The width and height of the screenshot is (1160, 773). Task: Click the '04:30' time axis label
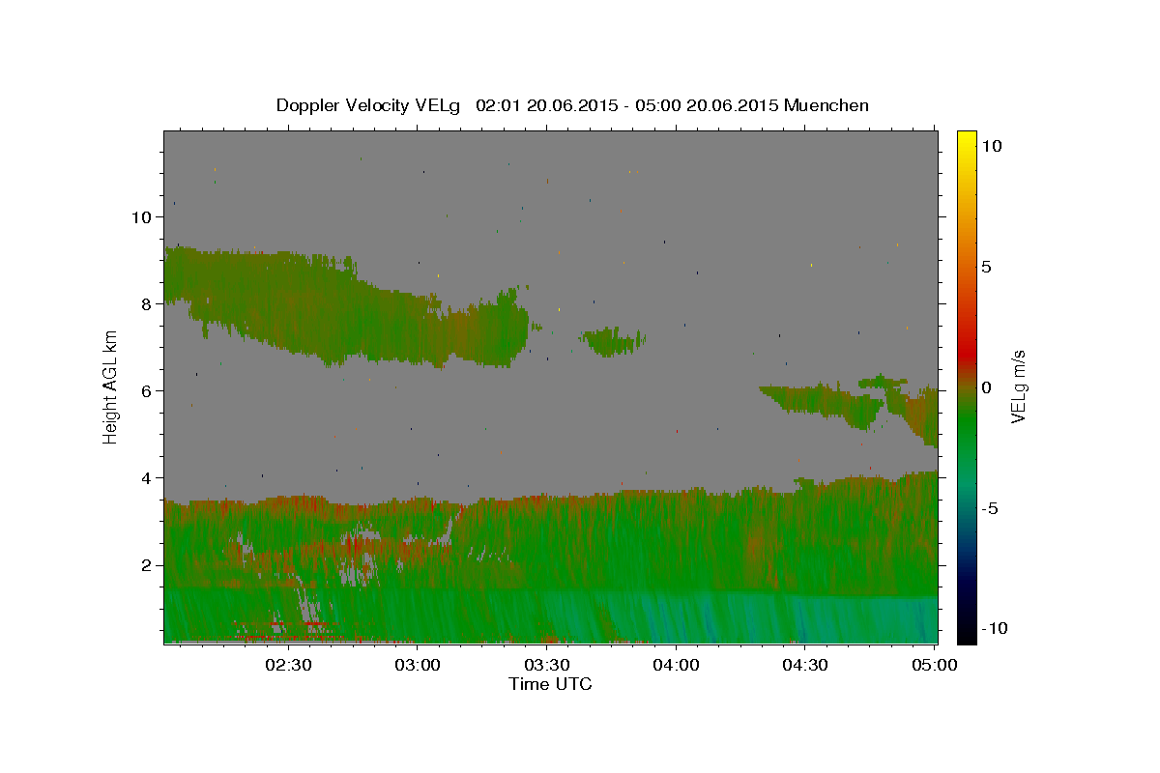[804, 665]
